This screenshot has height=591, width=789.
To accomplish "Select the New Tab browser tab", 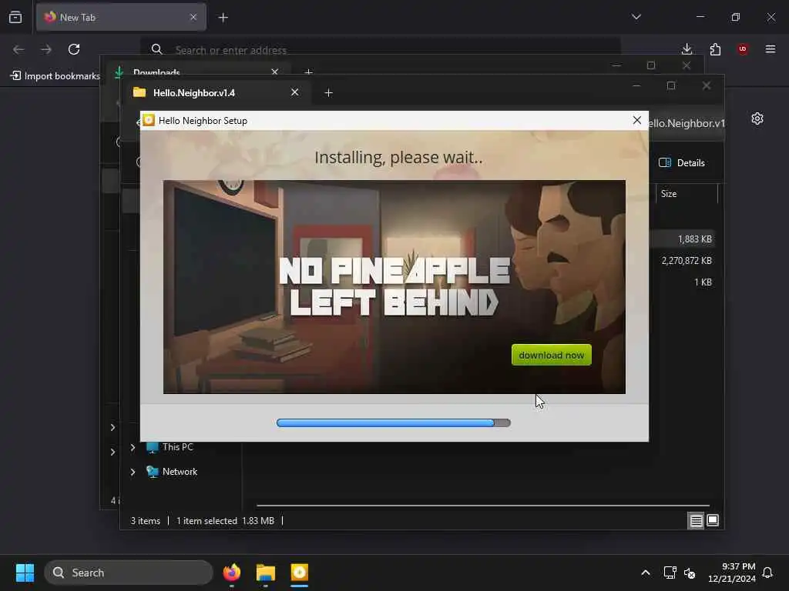I will pos(121,17).
